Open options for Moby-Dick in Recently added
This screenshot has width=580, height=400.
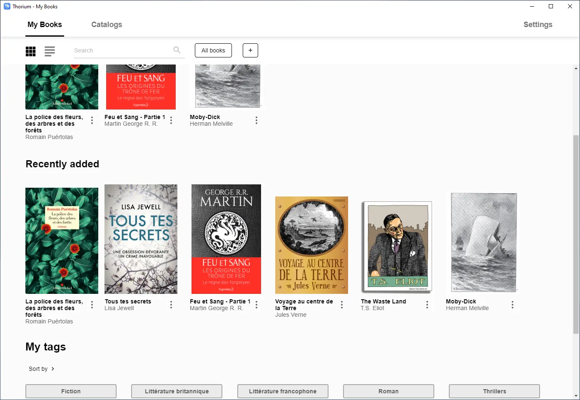pos(513,305)
